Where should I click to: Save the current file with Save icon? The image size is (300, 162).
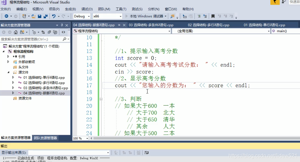40,16
